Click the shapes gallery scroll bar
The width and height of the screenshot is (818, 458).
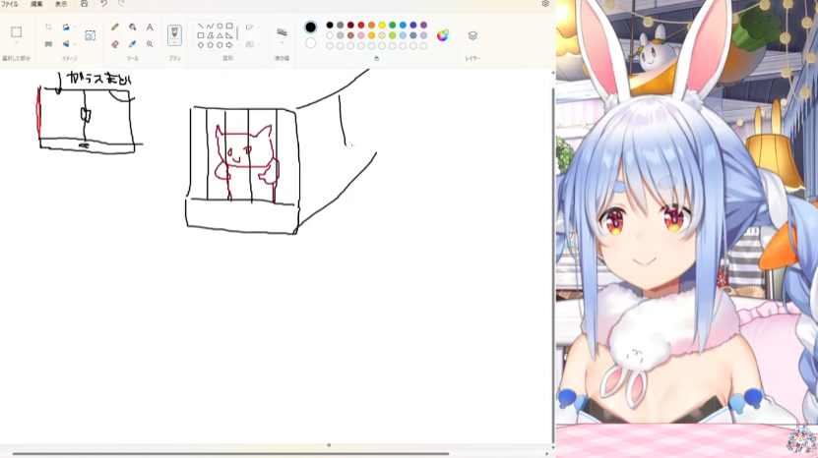[237, 35]
